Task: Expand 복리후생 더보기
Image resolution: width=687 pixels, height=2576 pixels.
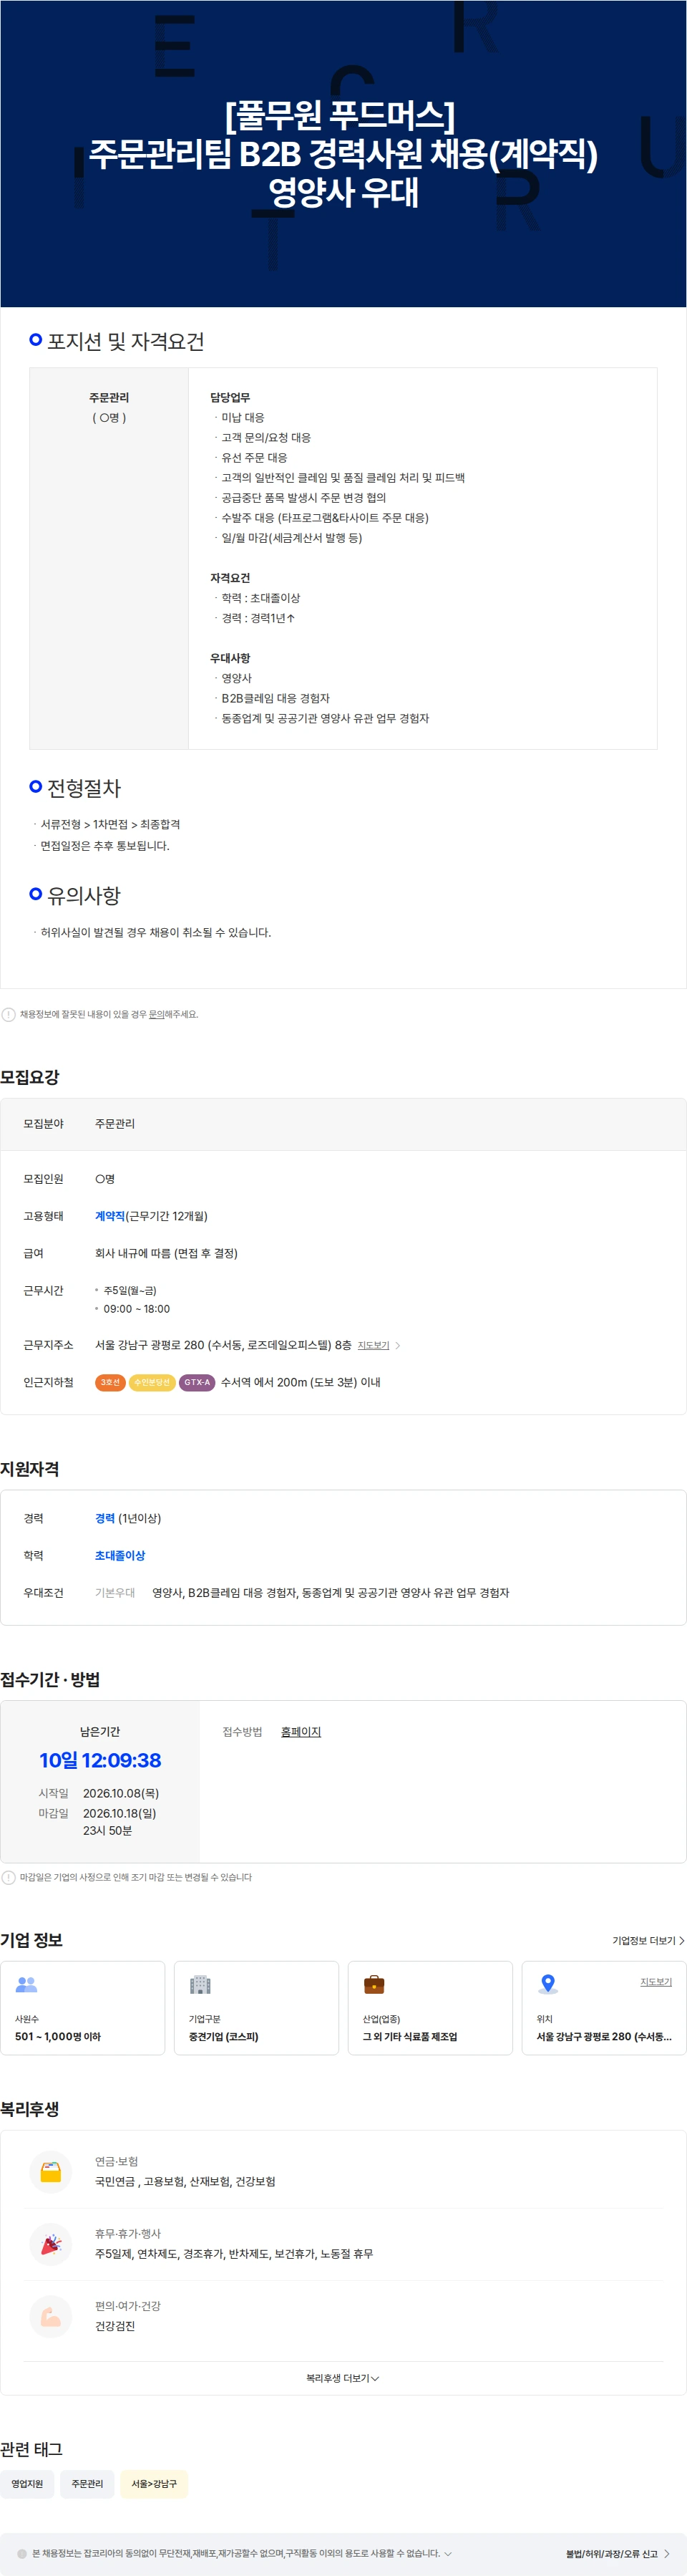Action: click(343, 2378)
